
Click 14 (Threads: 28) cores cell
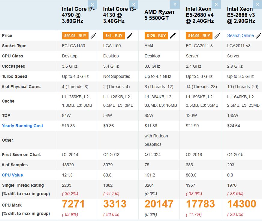click(201, 87)
